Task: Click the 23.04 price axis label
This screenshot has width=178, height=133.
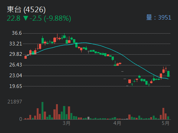Action: click(x=16, y=75)
